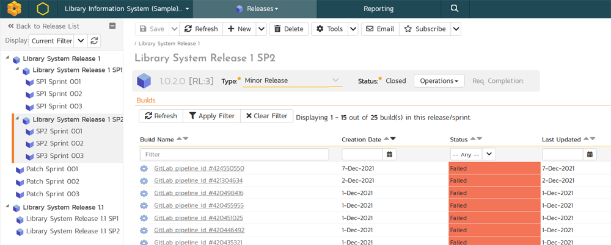Click gear icon for build #424550550
611x245 pixels.
pos(144,168)
